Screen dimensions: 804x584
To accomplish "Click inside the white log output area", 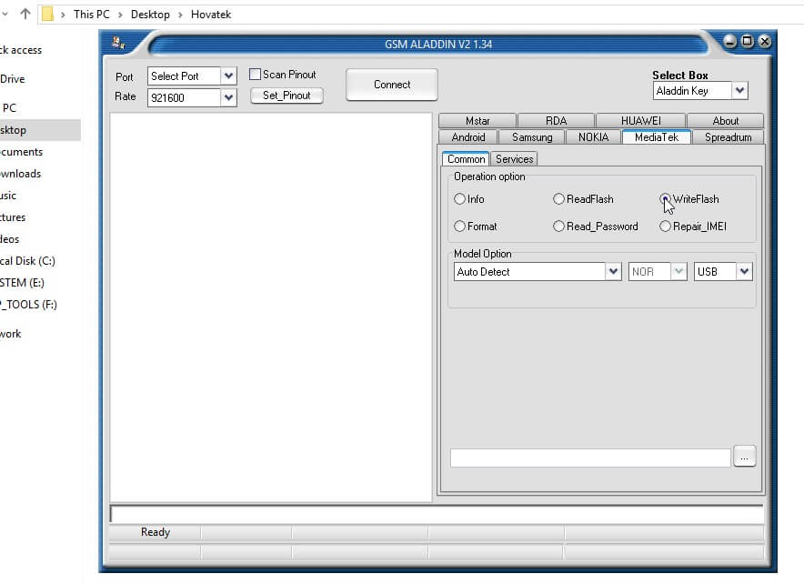I will pyautogui.click(x=271, y=307).
